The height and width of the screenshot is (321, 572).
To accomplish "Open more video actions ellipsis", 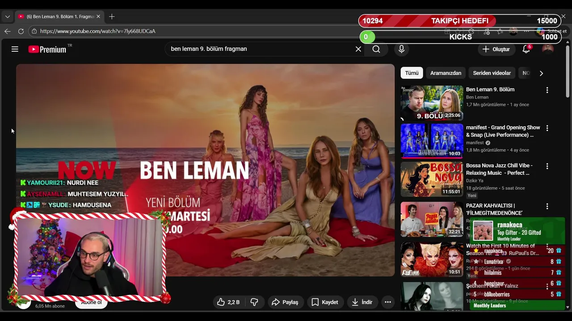I will pos(388,302).
